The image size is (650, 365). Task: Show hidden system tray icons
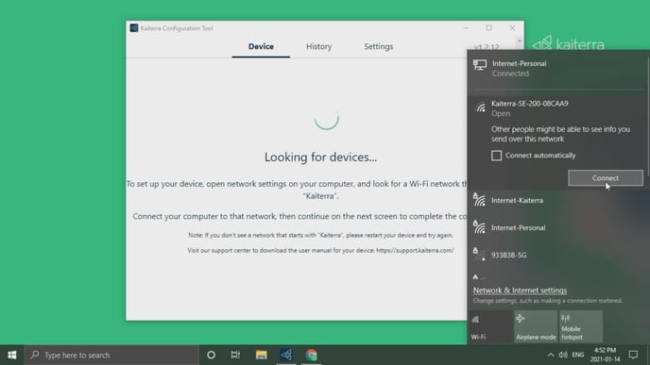[551, 355]
